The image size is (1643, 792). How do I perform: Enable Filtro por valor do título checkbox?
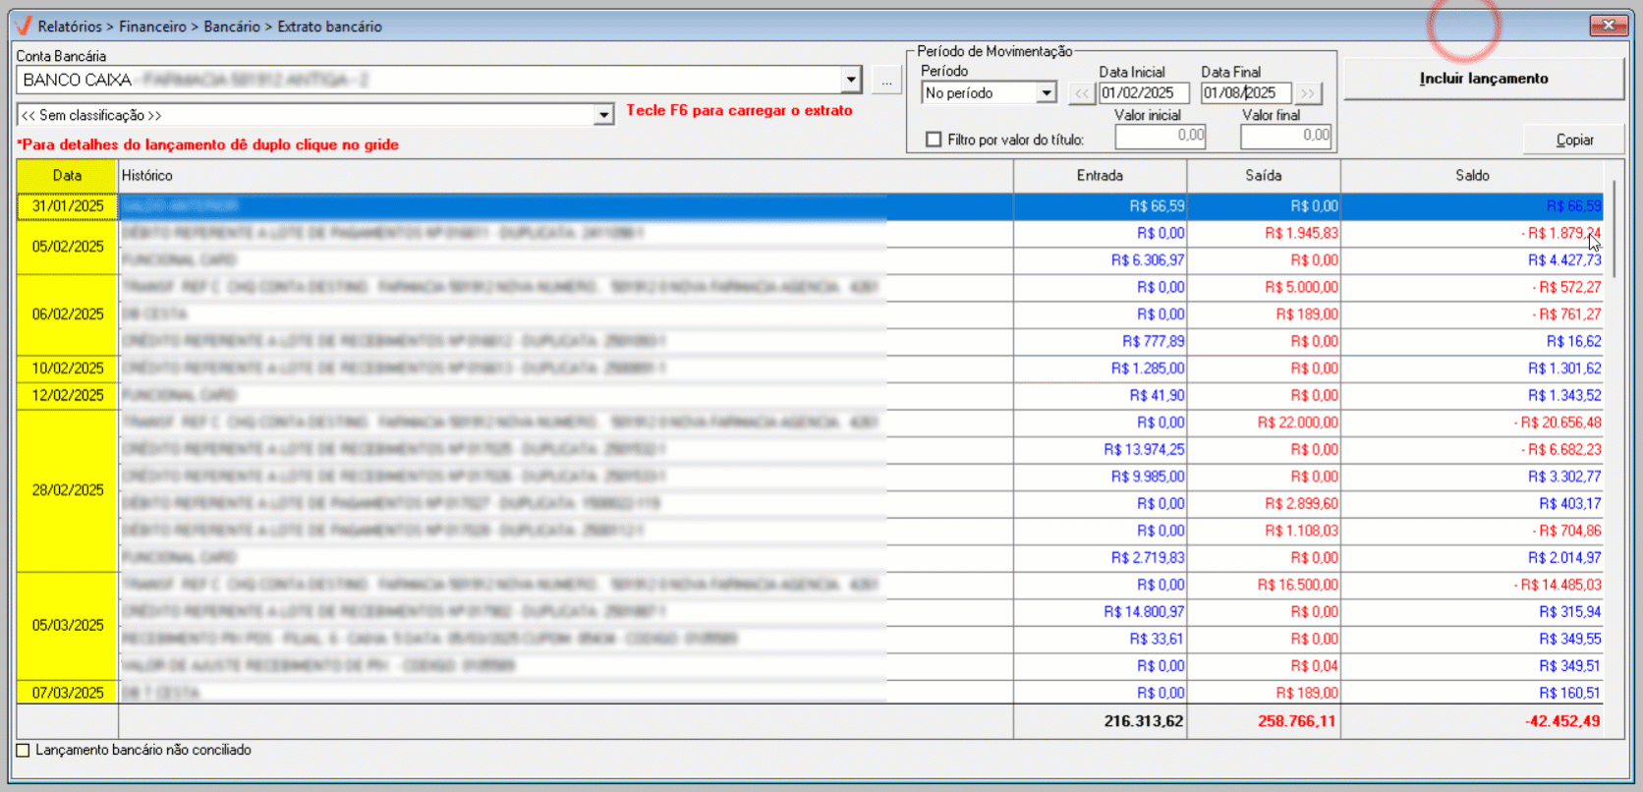[x=934, y=140]
